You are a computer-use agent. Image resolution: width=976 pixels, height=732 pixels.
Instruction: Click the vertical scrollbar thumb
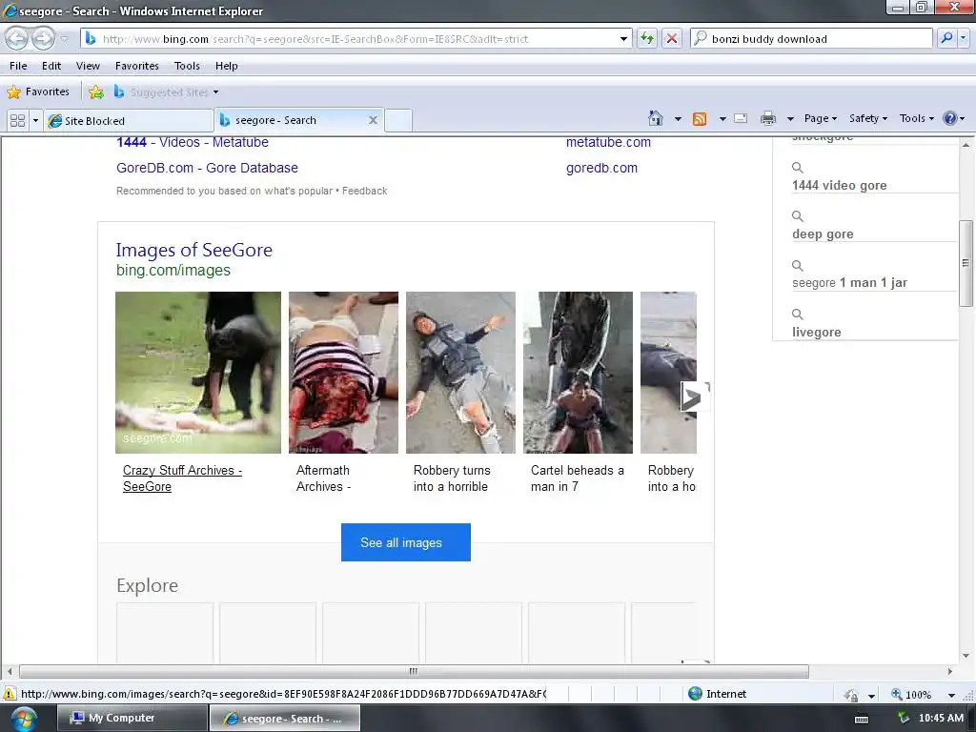click(x=966, y=263)
